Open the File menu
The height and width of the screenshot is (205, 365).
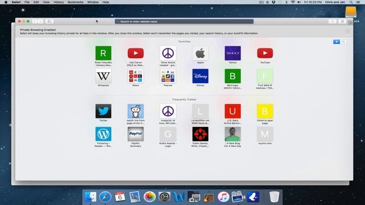coord(27,2)
